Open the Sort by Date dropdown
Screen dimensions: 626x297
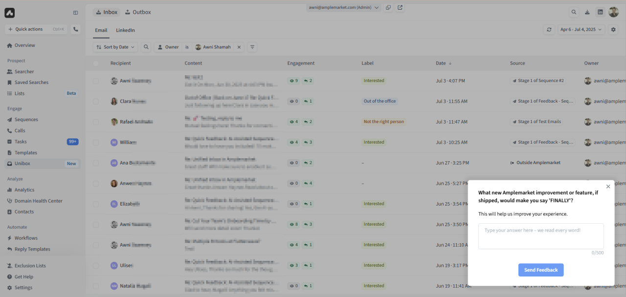pyautogui.click(x=115, y=47)
